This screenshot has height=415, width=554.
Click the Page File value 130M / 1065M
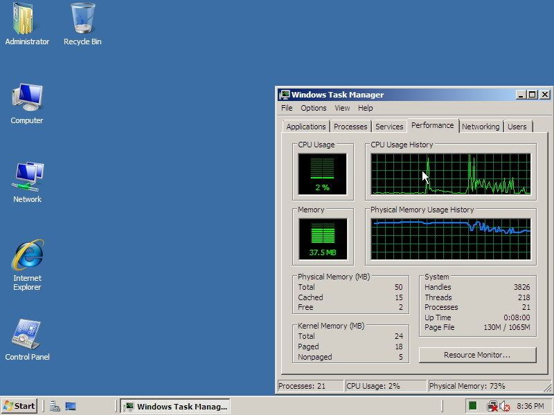point(507,327)
